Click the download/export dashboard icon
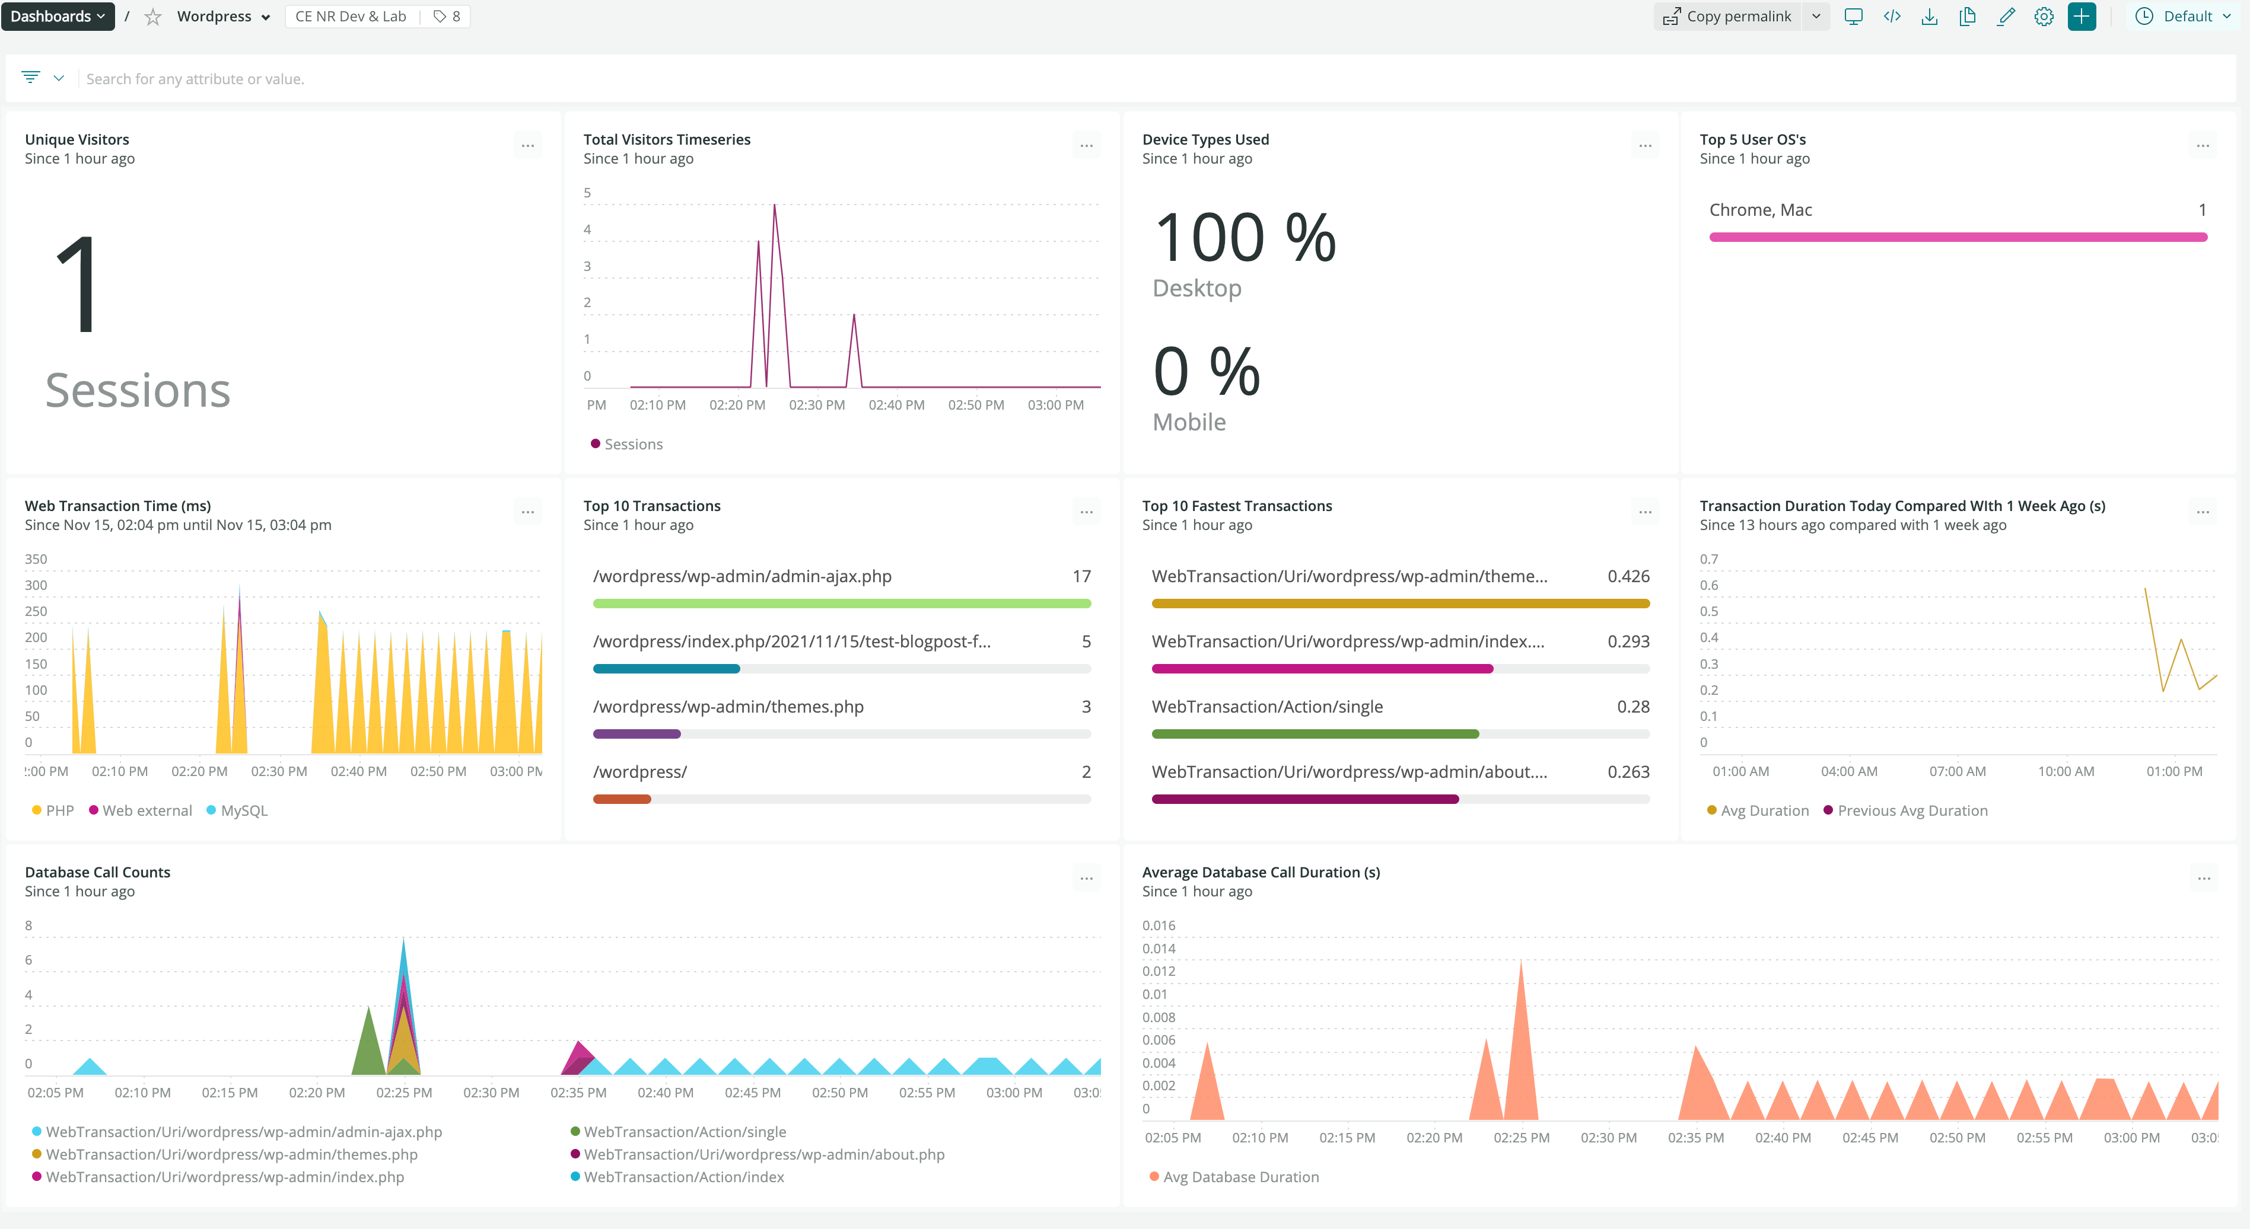The height and width of the screenshot is (1229, 2250). pyautogui.click(x=1930, y=17)
